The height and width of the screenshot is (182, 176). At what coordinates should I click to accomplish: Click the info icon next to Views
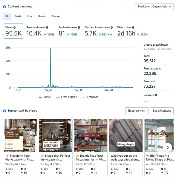[x=14, y=27]
